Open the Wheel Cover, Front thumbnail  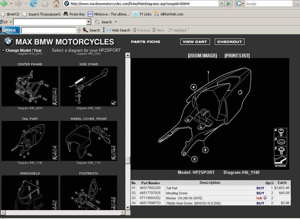click(x=88, y=141)
